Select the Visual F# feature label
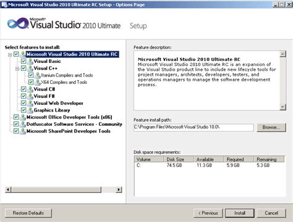This screenshot has height=222, width=293. click(x=44, y=96)
